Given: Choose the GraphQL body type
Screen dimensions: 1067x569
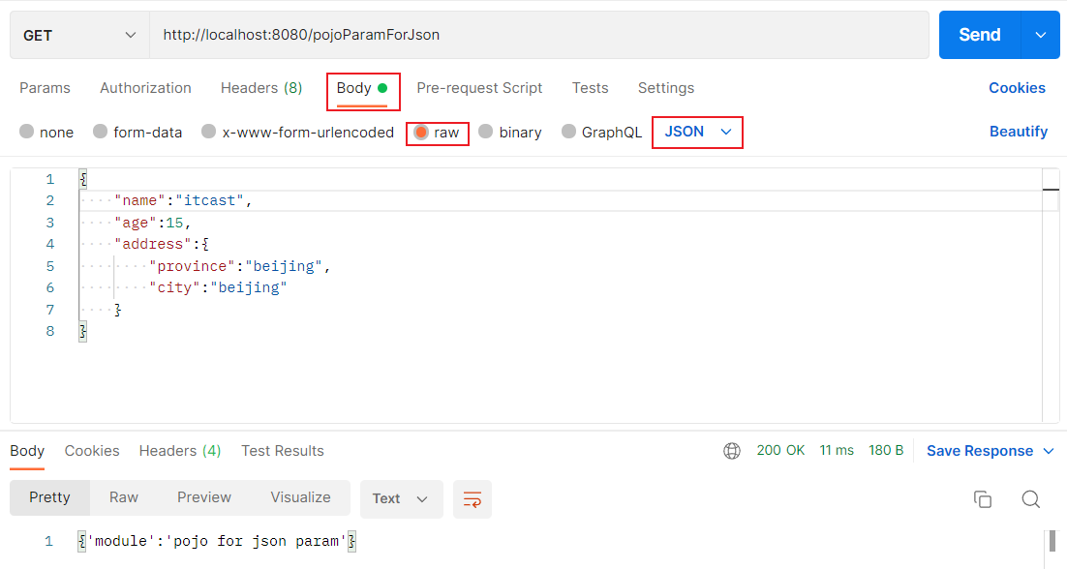Looking at the screenshot, I should point(568,132).
